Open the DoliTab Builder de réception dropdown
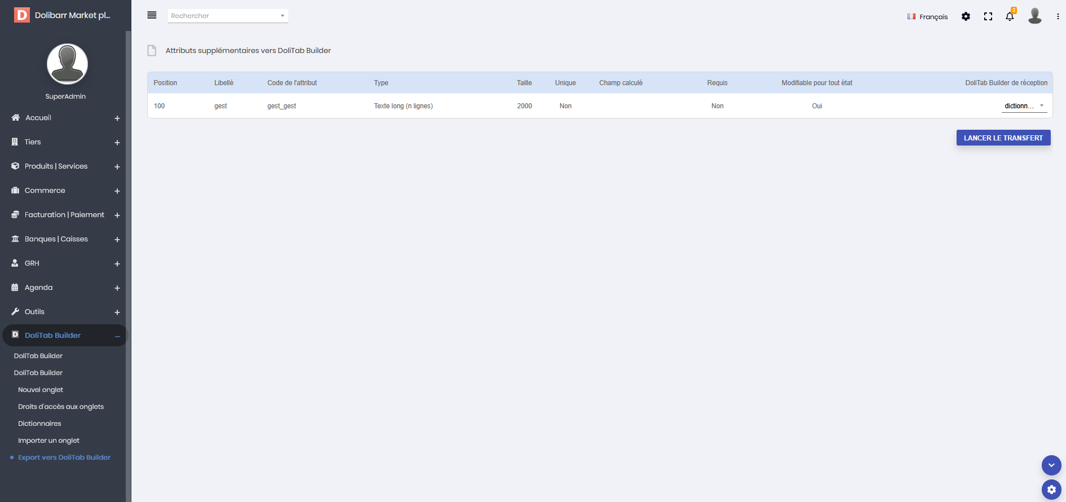 click(x=1024, y=106)
